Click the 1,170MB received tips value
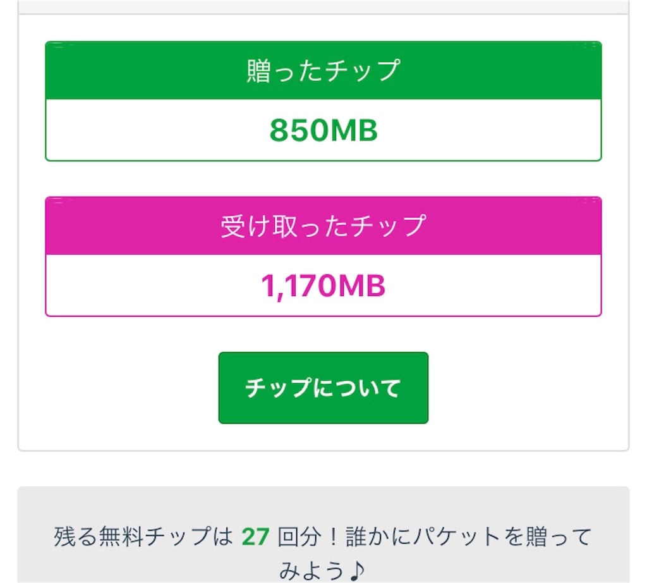Screen dimensions: 647x583 tap(323, 285)
